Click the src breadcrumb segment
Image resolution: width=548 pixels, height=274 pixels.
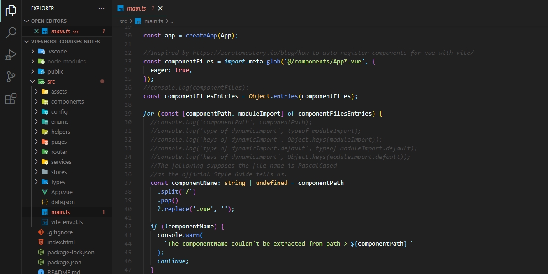click(123, 21)
